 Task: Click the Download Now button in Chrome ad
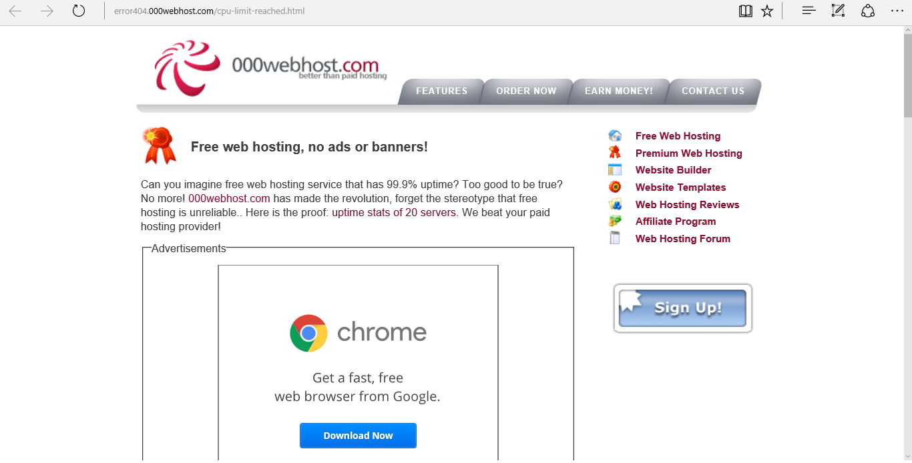pyautogui.click(x=358, y=436)
